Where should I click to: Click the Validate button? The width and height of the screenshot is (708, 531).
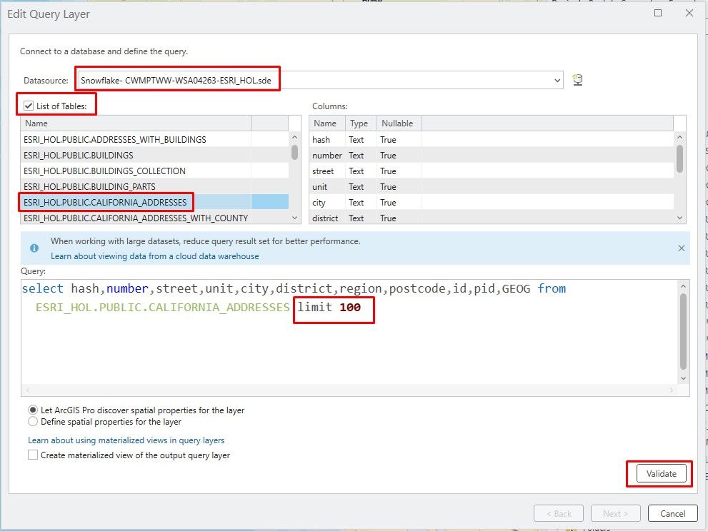point(661,474)
